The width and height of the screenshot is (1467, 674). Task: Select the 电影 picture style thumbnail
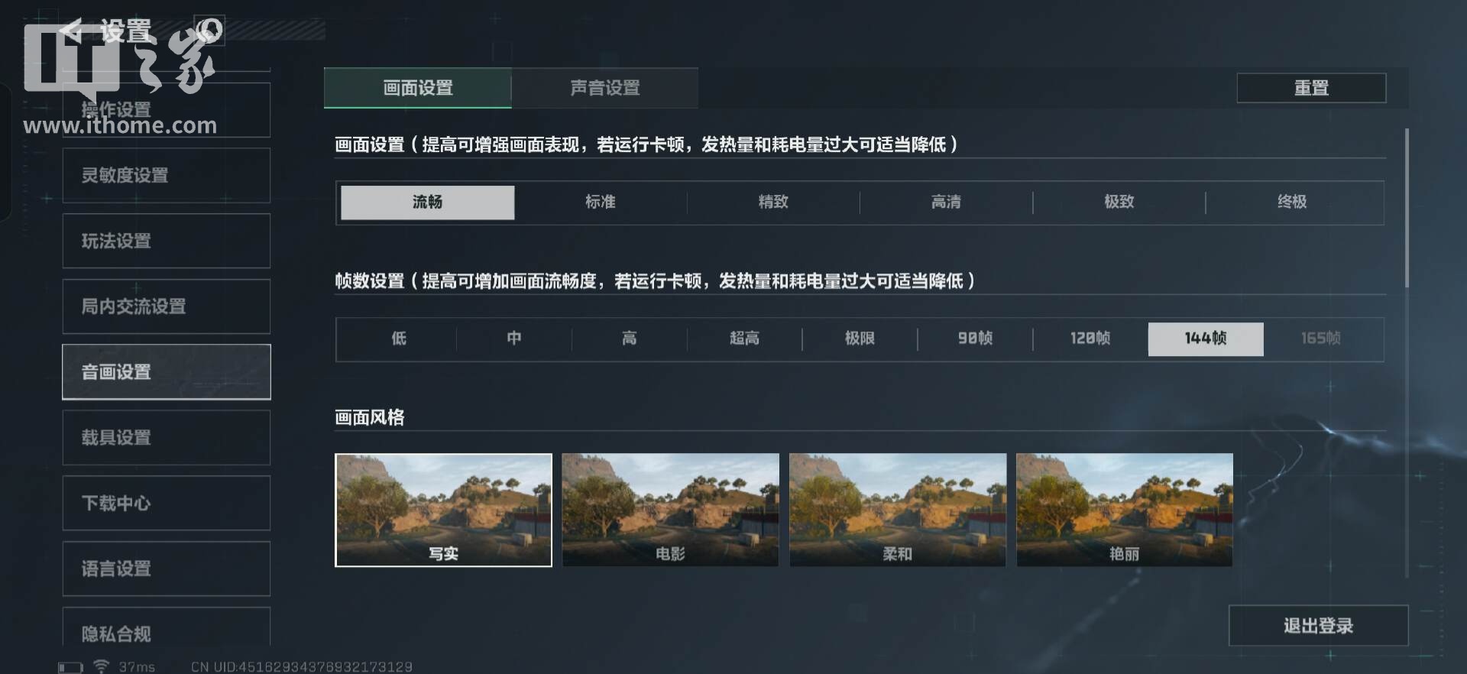pyautogui.click(x=670, y=510)
